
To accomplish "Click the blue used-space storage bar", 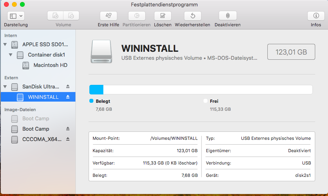I will click(97, 89).
